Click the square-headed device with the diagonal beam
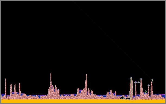 tap(152, 80)
